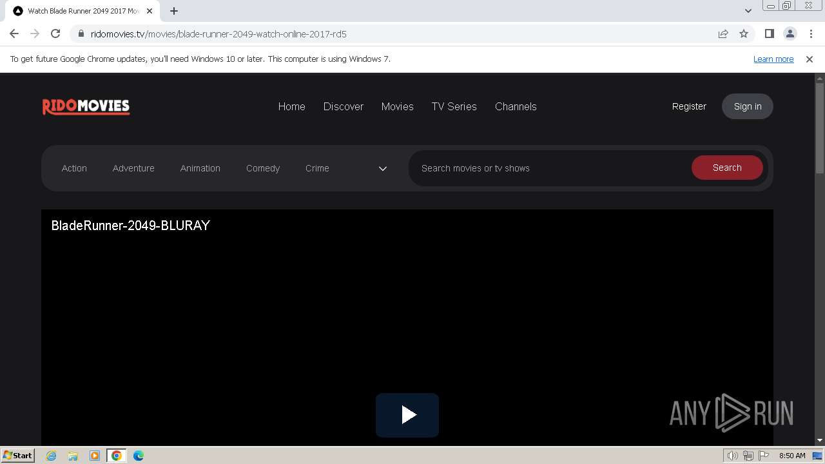Click the red Search button

pyautogui.click(x=727, y=168)
